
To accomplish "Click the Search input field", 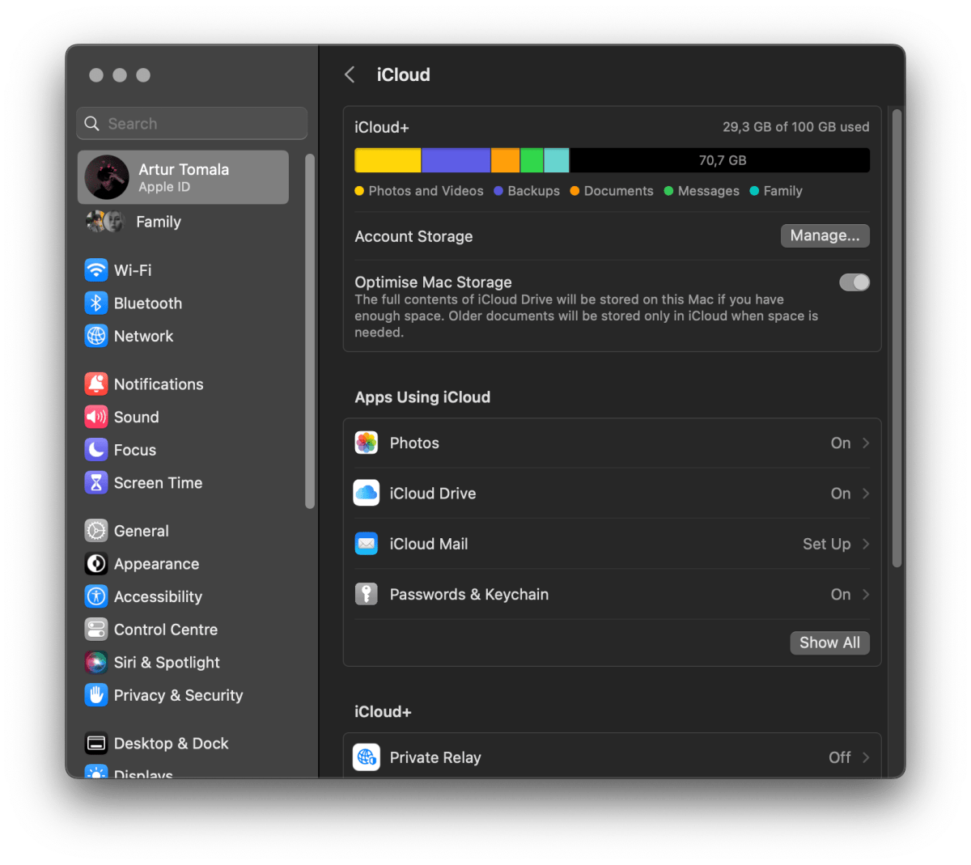I will (x=192, y=124).
